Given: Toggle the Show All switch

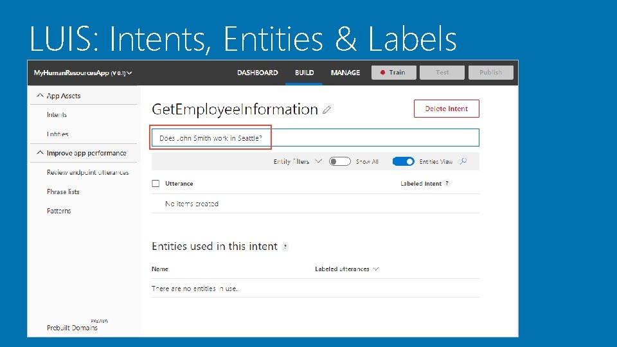Looking at the screenshot, I should [339, 161].
